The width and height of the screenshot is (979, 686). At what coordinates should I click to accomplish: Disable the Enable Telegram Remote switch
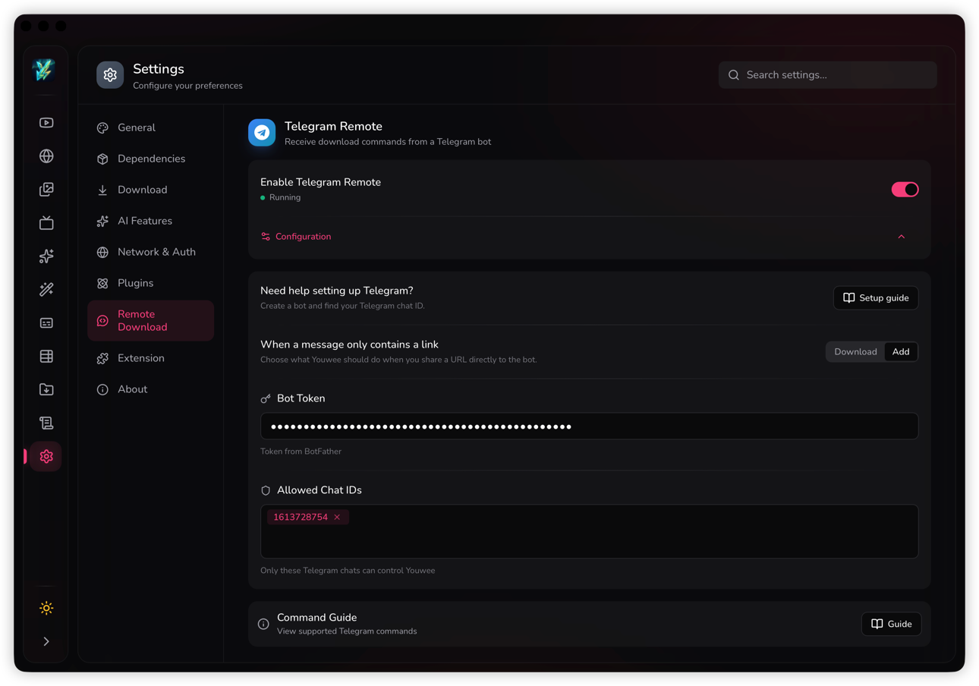coord(905,189)
